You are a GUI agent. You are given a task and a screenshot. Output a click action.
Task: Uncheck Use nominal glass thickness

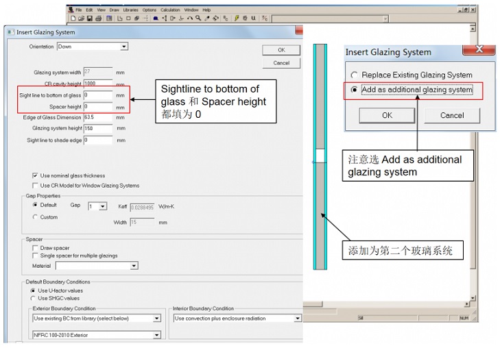click(x=35, y=176)
